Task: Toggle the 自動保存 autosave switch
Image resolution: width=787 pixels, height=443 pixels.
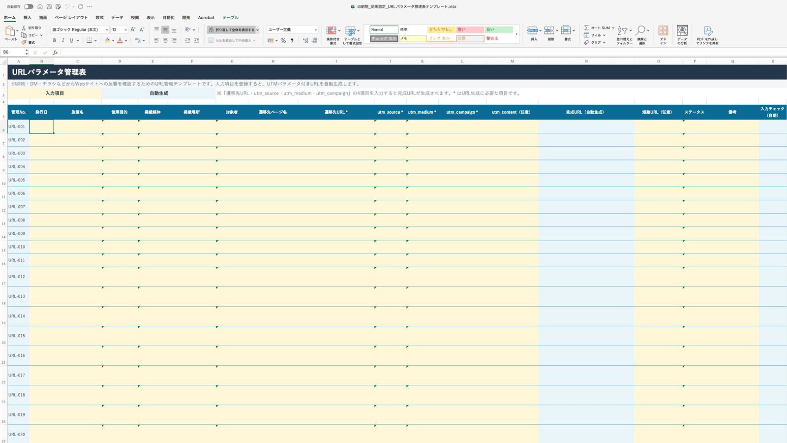Action: [x=29, y=7]
